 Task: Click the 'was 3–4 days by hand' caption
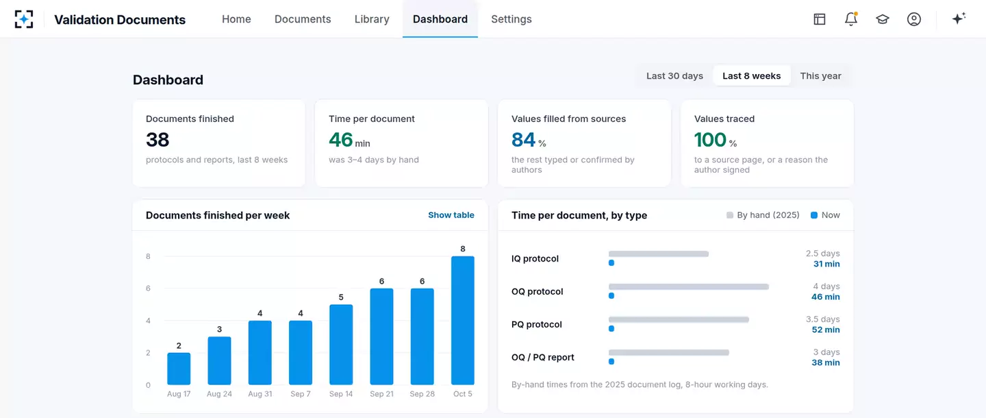pos(374,160)
